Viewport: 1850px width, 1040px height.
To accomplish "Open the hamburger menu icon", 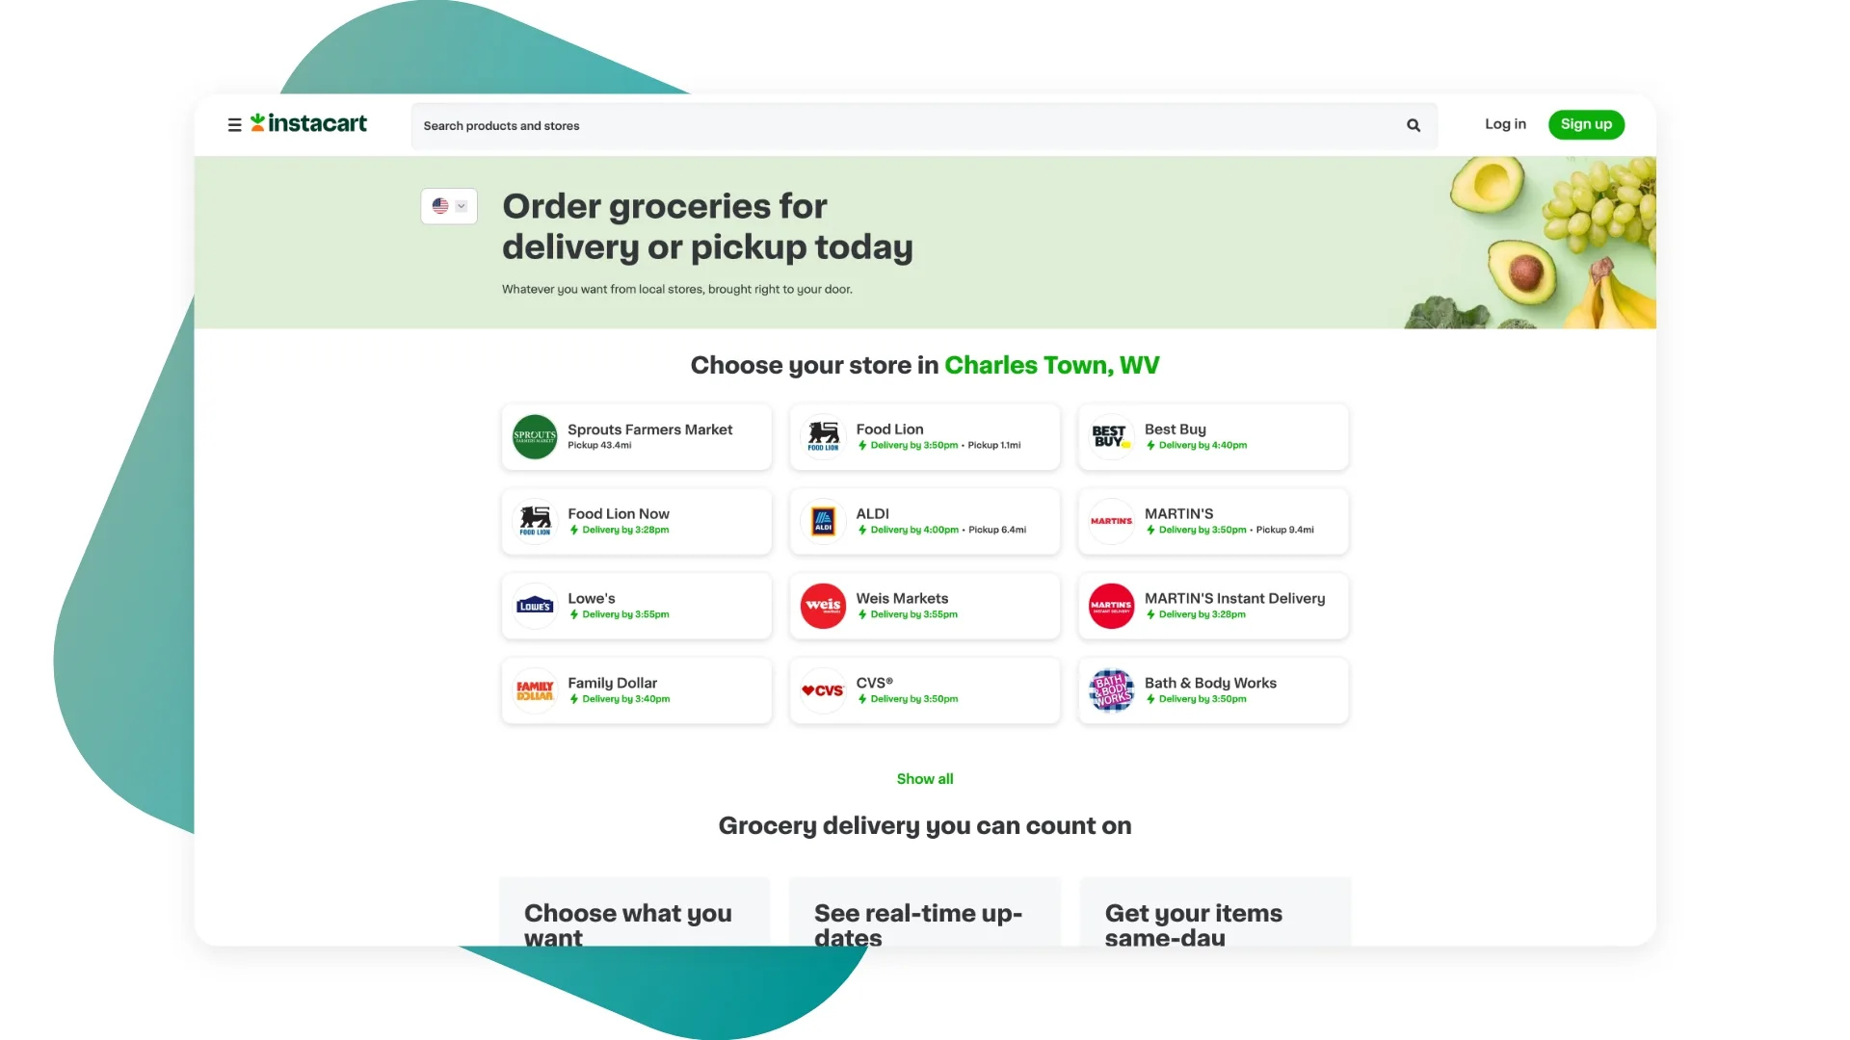I will 234,125.
